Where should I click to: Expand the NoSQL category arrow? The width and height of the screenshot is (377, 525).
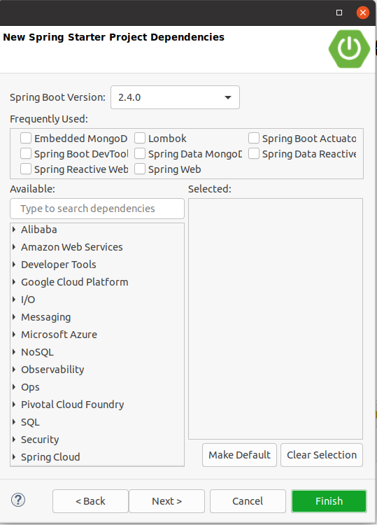[x=14, y=352]
